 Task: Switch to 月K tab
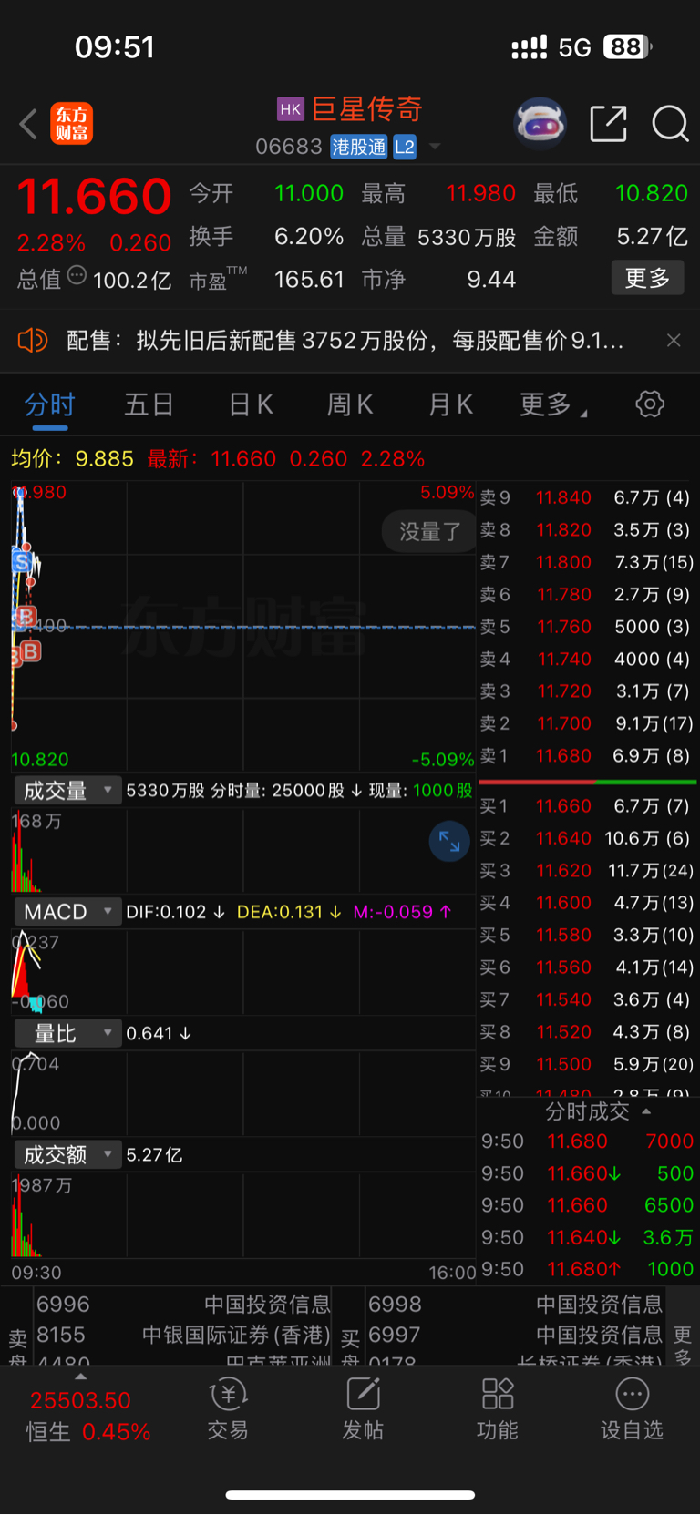pyautogui.click(x=450, y=404)
